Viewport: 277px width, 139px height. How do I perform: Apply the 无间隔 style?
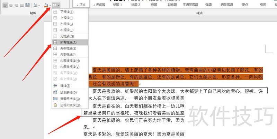pyautogui.click(x=99, y=5)
